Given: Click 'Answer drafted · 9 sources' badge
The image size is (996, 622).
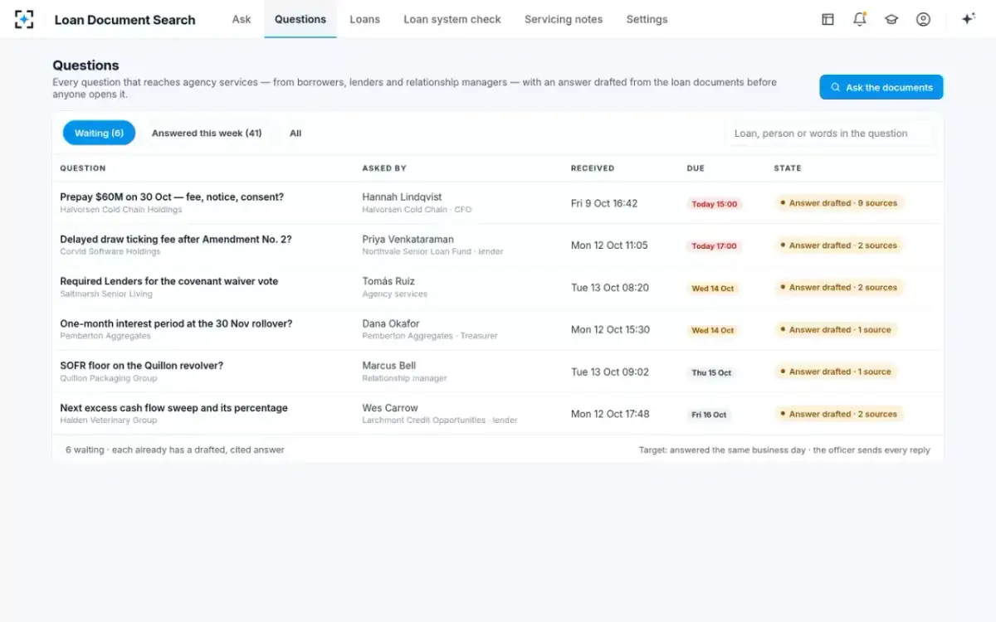Looking at the screenshot, I should point(838,203).
